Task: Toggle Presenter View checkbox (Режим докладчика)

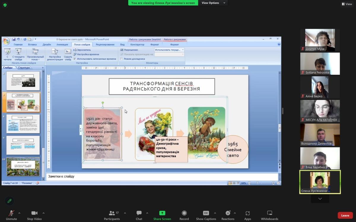Action: point(122,59)
